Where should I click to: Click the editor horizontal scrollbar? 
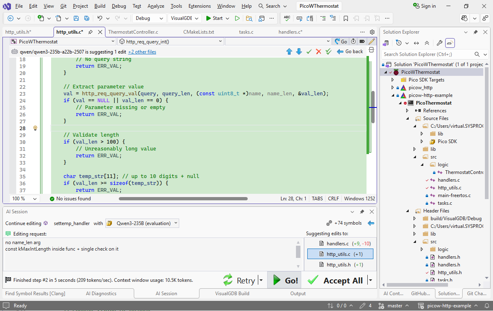pyautogui.click(x=183, y=199)
